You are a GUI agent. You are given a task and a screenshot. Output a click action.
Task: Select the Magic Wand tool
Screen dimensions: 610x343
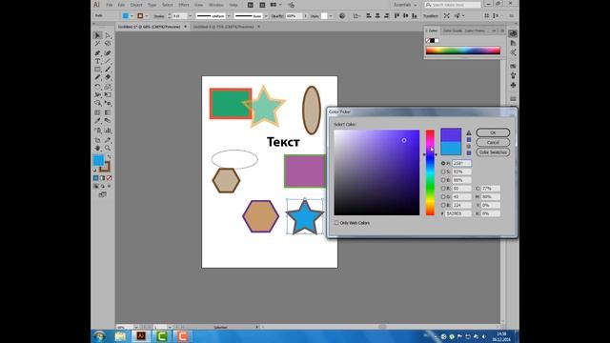97,44
